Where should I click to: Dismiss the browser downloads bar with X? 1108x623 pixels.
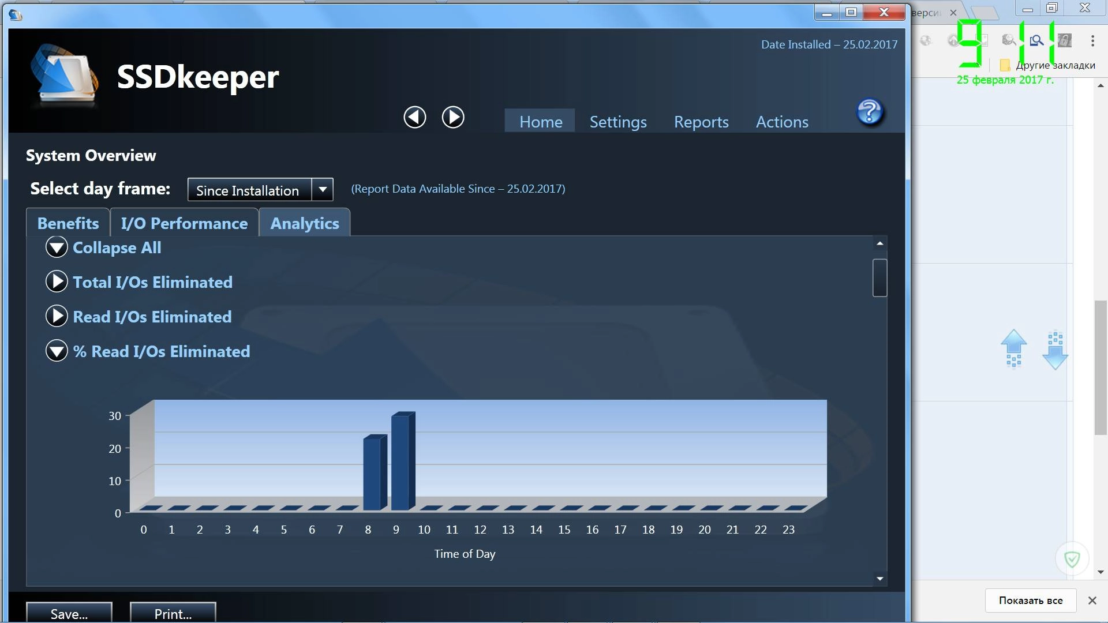1092,601
